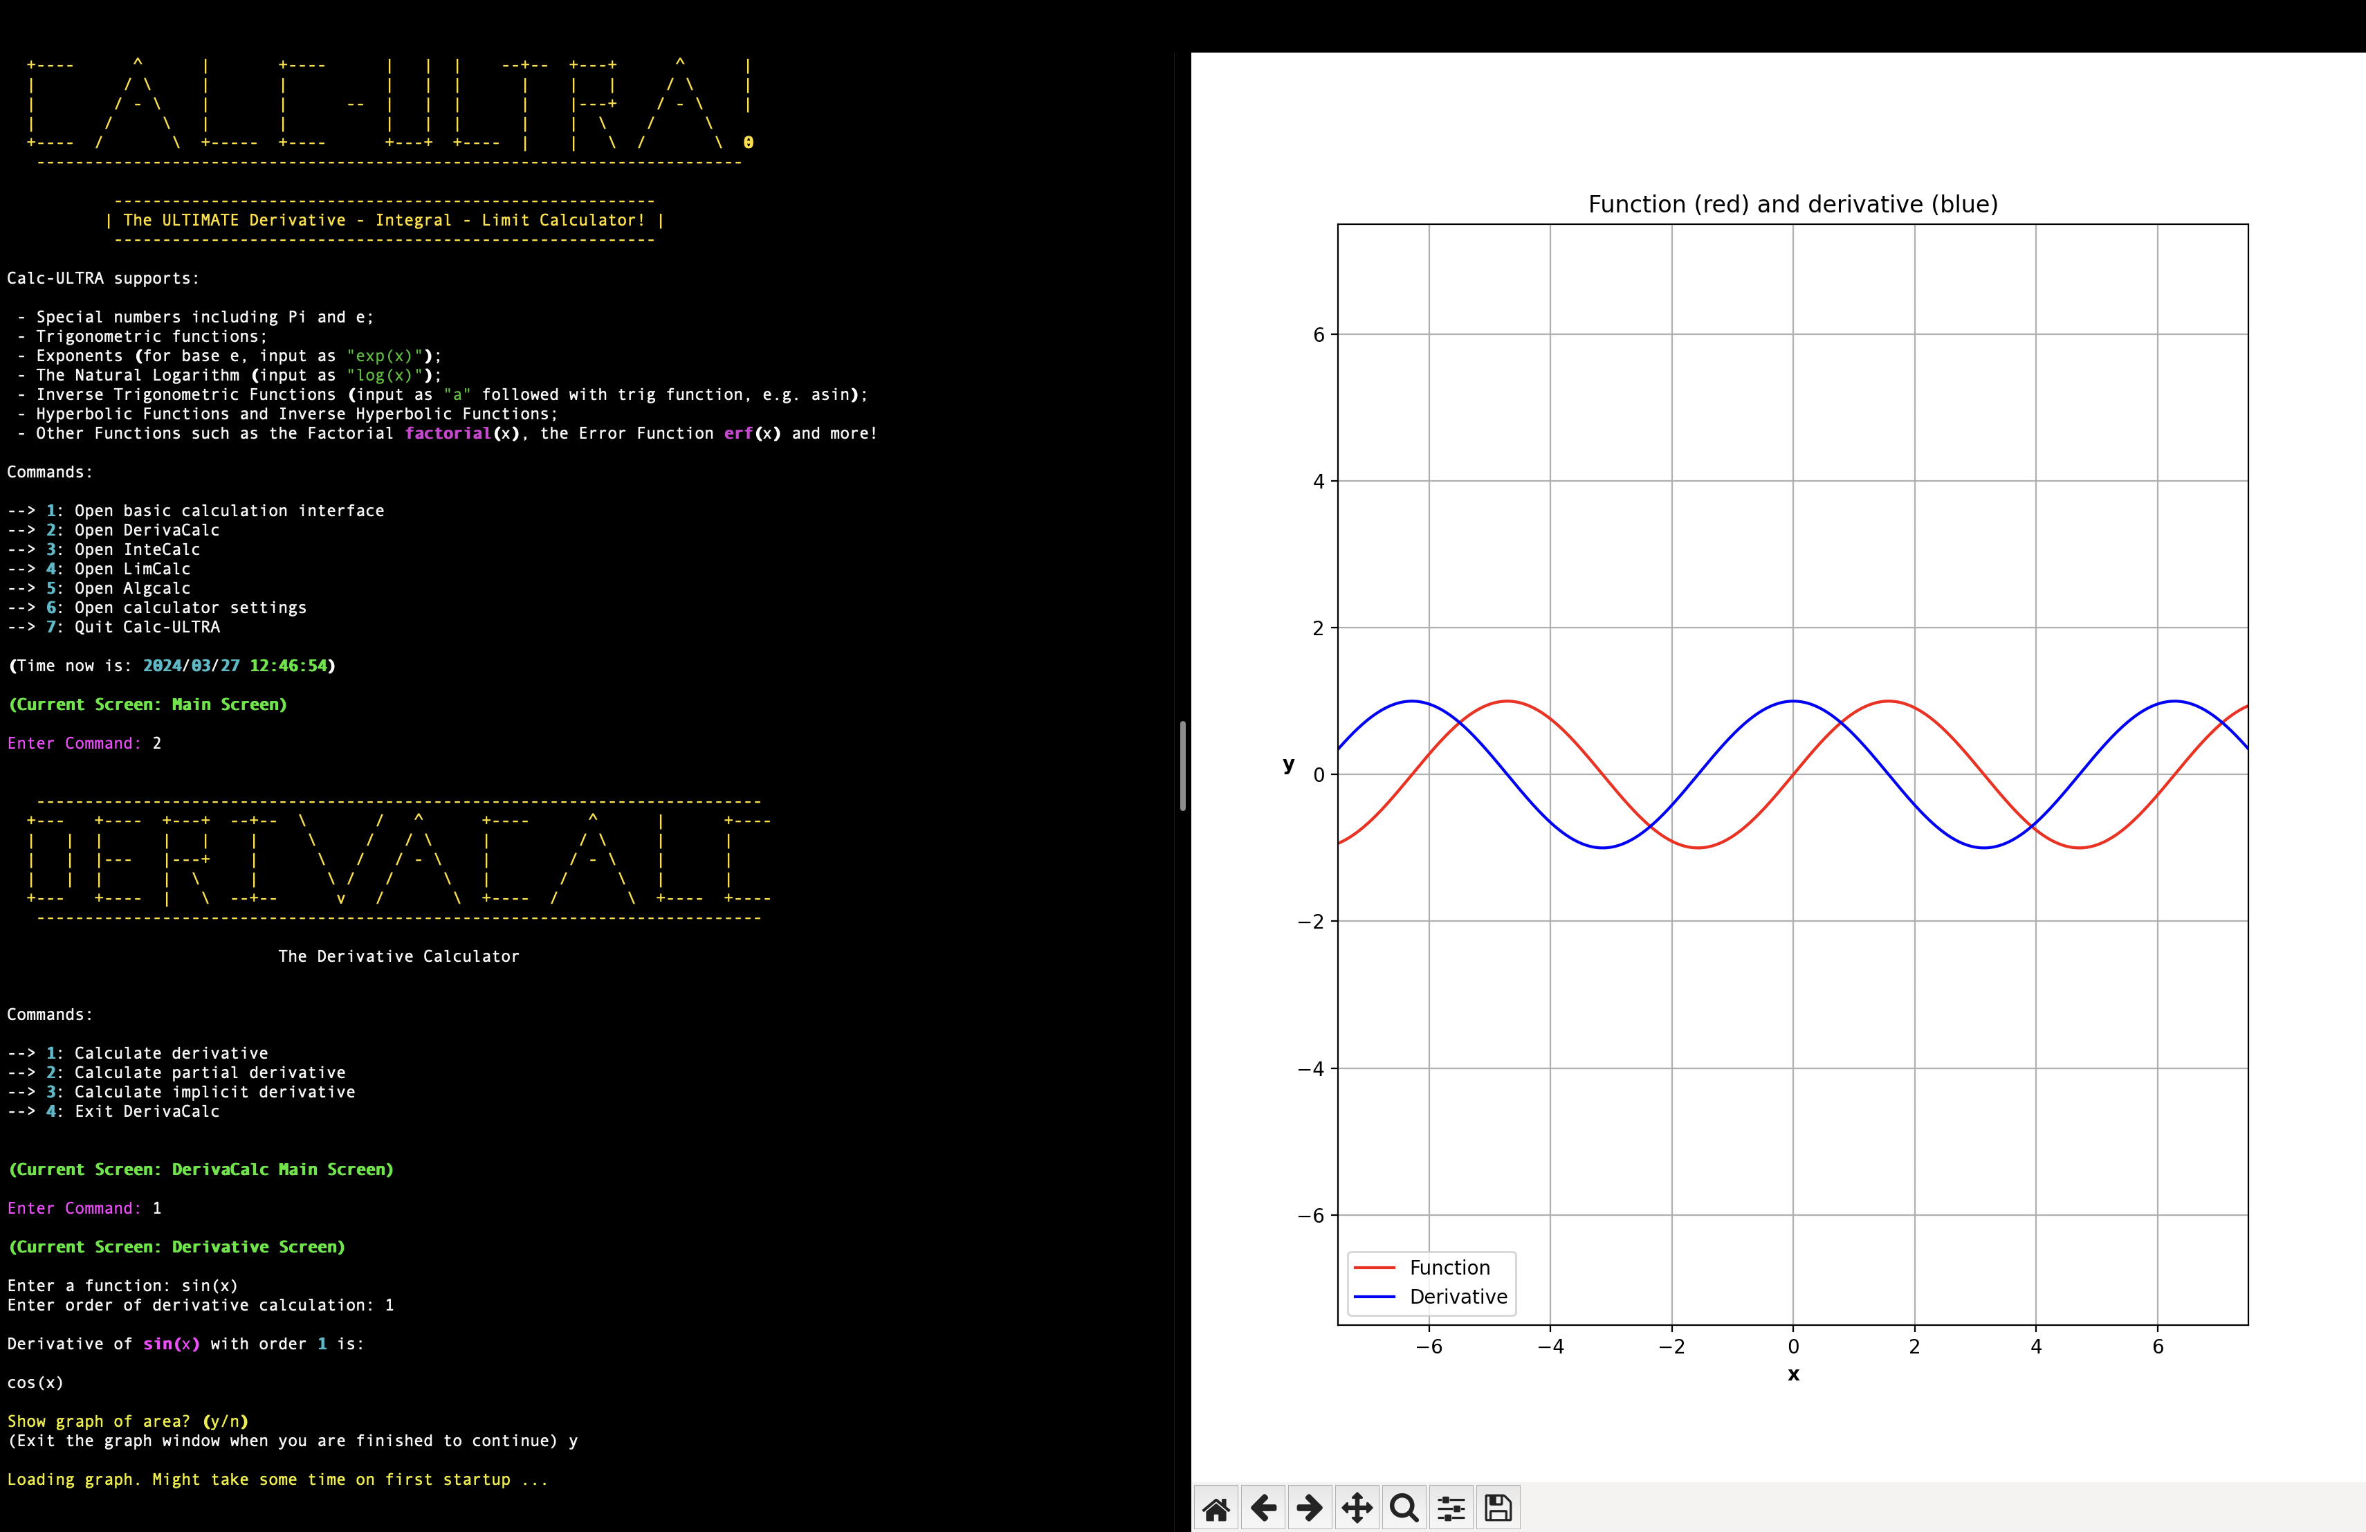Click '(Current Screen: DerivaCalc Main Screen)' text
The height and width of the screenshot is (1532, 2366).
[x=201, y=1169]
